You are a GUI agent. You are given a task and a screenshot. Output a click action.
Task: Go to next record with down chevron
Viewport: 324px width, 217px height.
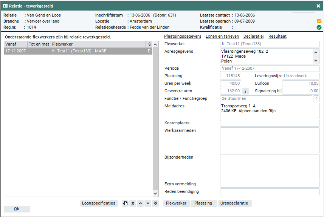pos(147,203)
